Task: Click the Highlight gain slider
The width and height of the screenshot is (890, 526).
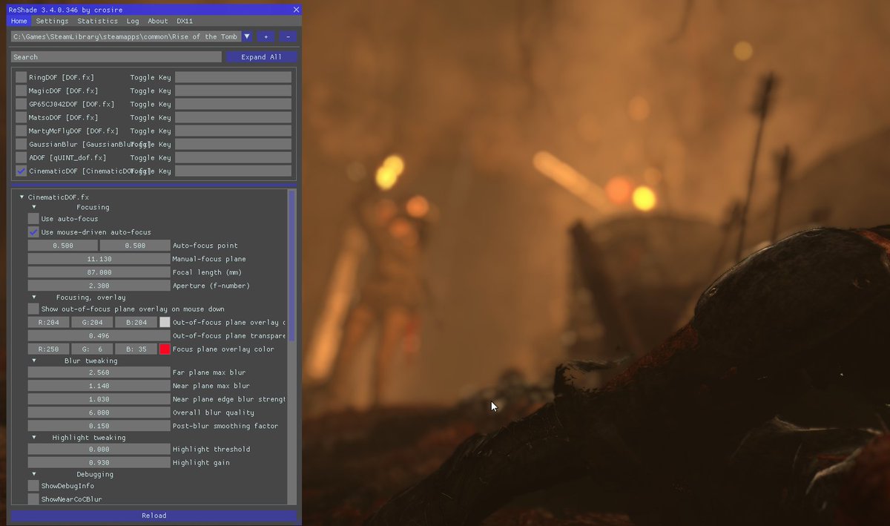Action: 99,462
